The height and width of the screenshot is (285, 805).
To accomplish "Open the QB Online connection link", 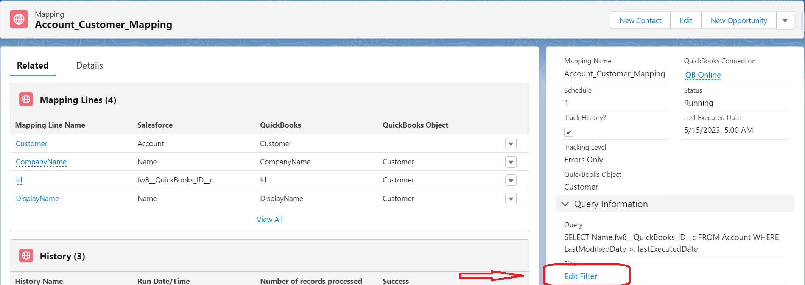I will pos(703,75).
